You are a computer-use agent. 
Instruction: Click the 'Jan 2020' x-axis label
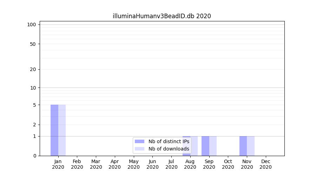coord(58,164)
